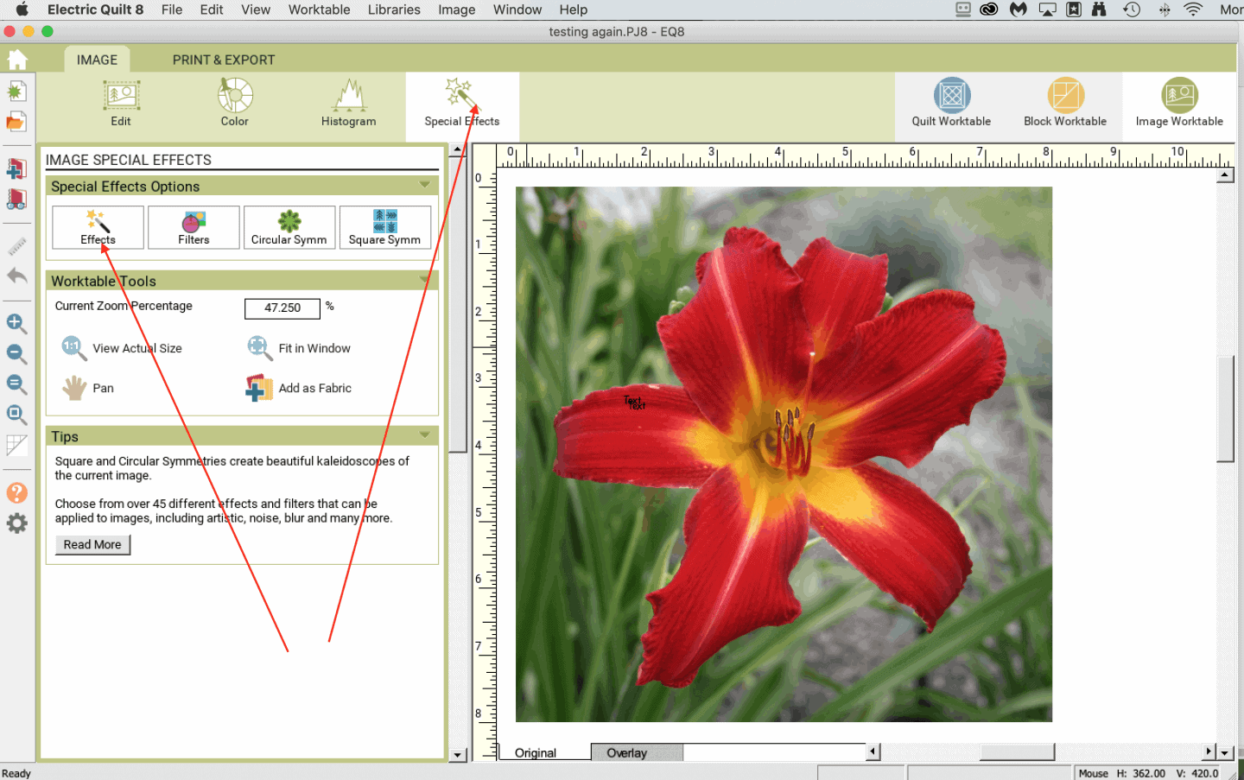Click the magnifier icon with a square
This screenshot has width=1244, height=780.
click(x=16, y=415)
